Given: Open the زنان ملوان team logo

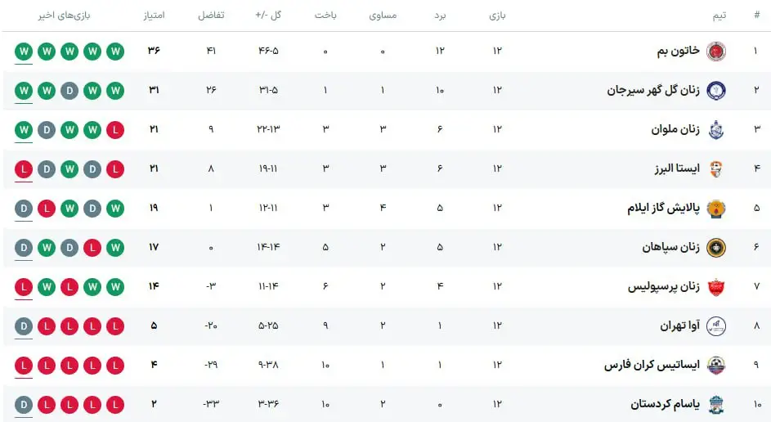Looking at the screenshot, I should click(715, 129).
